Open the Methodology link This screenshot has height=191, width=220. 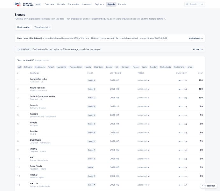pyautogui.click(x=196, y=38)
